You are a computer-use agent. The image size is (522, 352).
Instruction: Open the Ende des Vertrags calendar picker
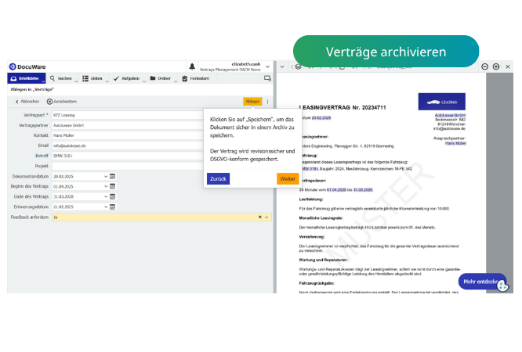coord(113,197)
